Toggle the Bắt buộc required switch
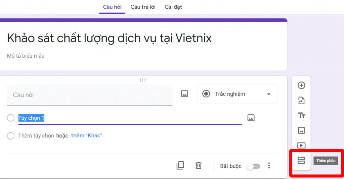Image resolution: width=344 pixels, height=179 pixels. tap(253, 166)
